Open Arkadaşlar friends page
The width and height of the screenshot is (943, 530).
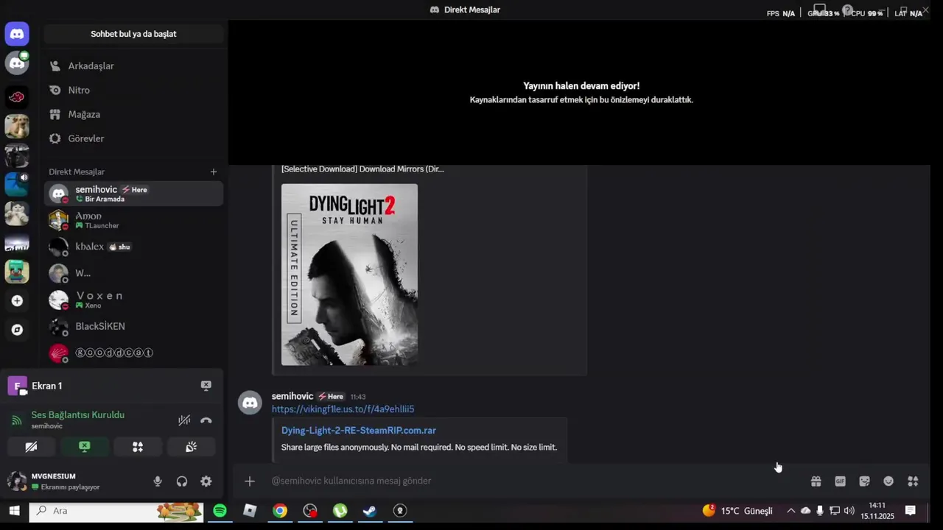point(133,66)
